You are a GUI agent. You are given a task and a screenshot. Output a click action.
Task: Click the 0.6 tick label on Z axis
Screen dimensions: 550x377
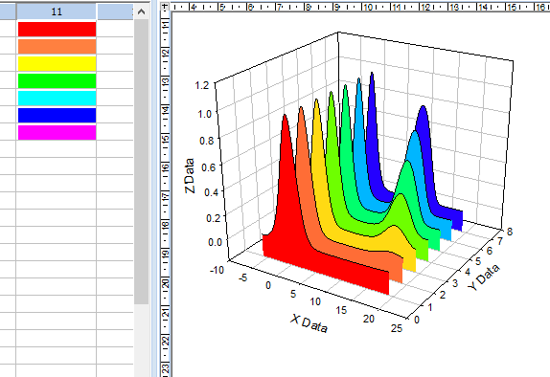click(208, 167)
